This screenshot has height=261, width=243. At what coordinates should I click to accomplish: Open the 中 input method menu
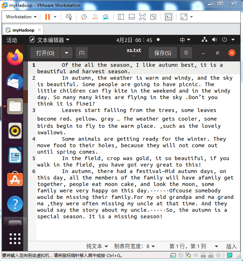click(185, 40)
